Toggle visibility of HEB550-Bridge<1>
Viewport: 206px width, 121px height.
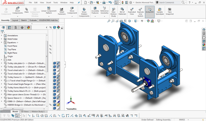pyautogui.click(x=50, y=105)
